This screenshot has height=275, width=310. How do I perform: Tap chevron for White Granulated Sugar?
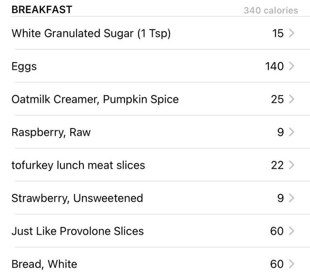(x=292, y=33)
